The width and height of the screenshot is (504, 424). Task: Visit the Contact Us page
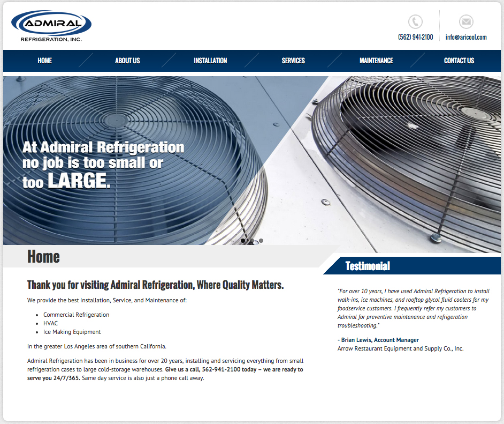point(459,61)
